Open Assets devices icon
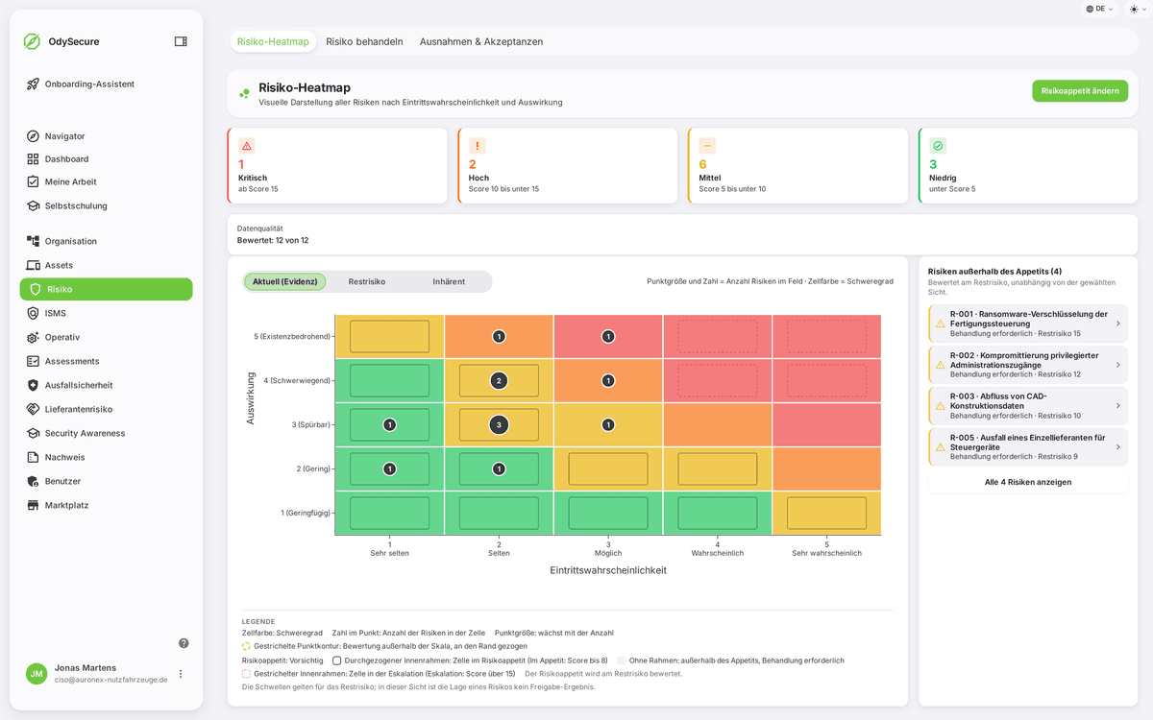The height and width of the screenshot is (720, 1153). coord(33,265)
